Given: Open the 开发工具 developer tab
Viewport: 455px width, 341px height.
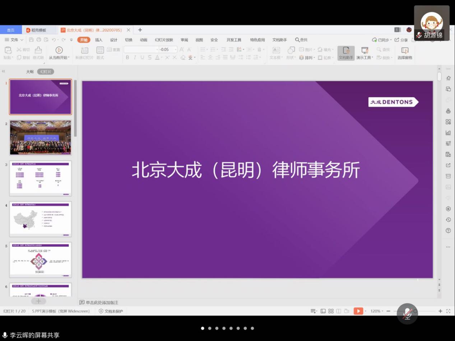Looking at the screenshot, I should [234, 40].
